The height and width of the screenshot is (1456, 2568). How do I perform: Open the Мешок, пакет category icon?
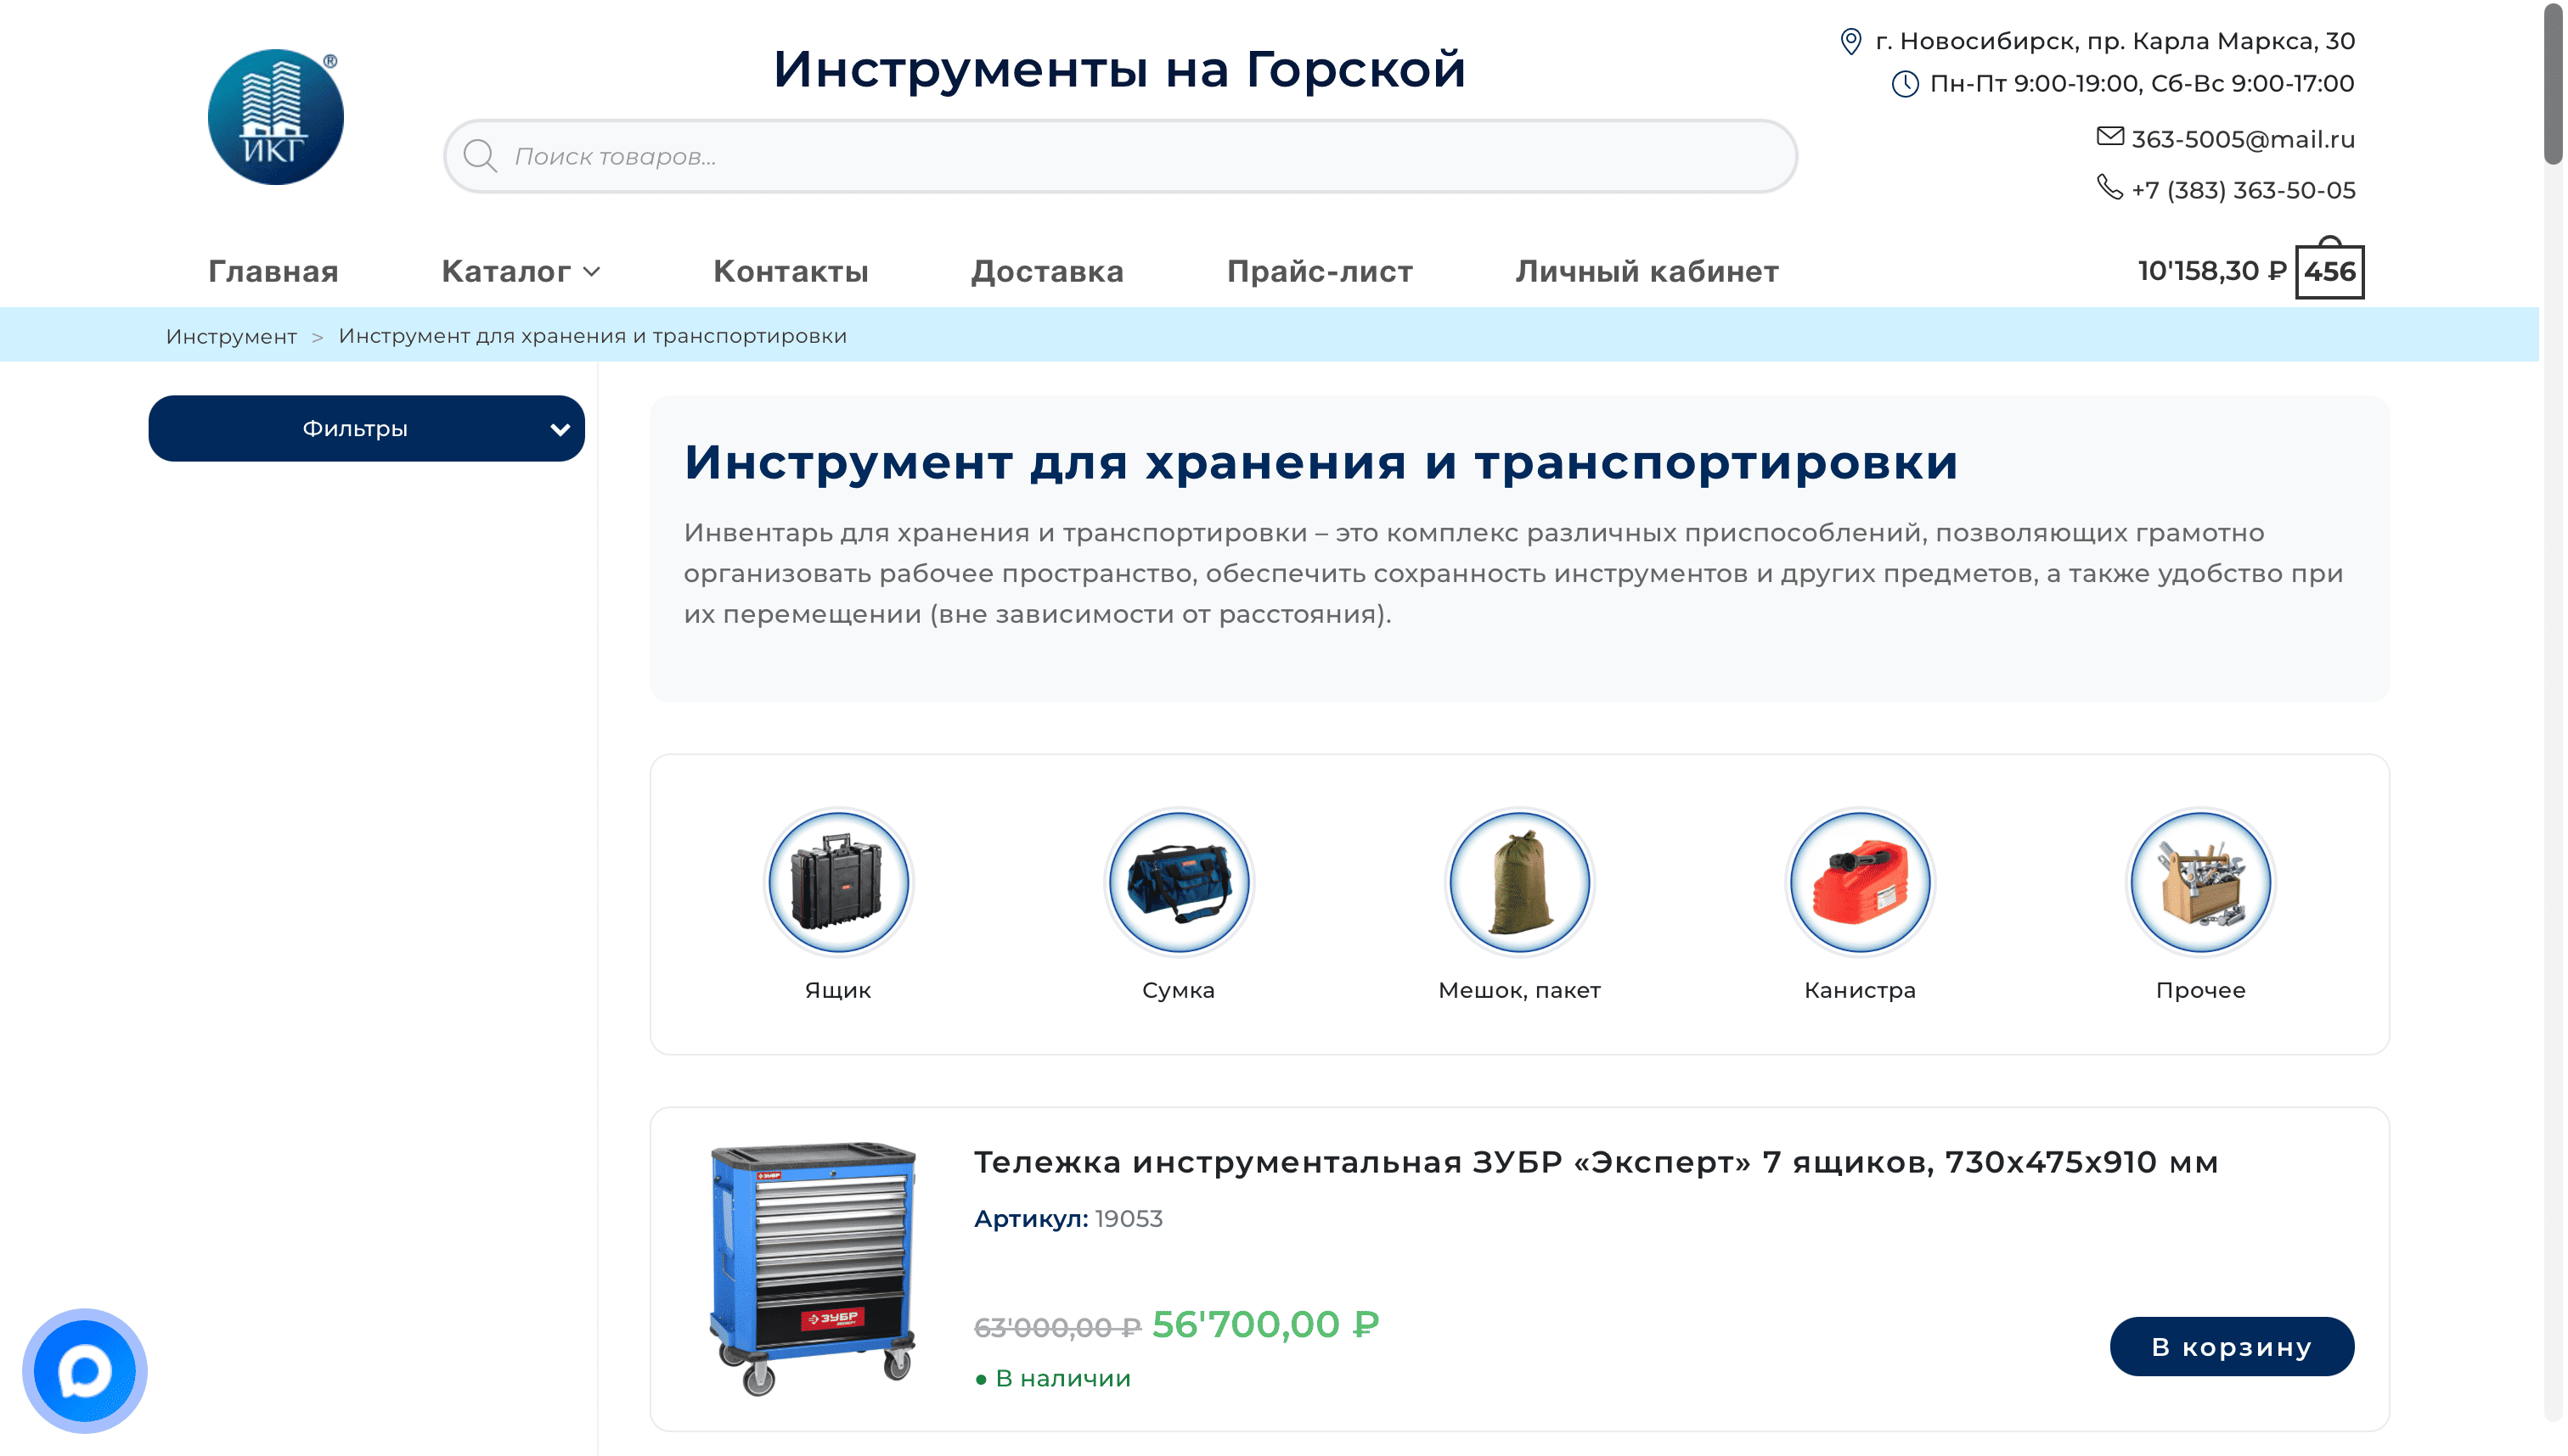point(1519,882)
